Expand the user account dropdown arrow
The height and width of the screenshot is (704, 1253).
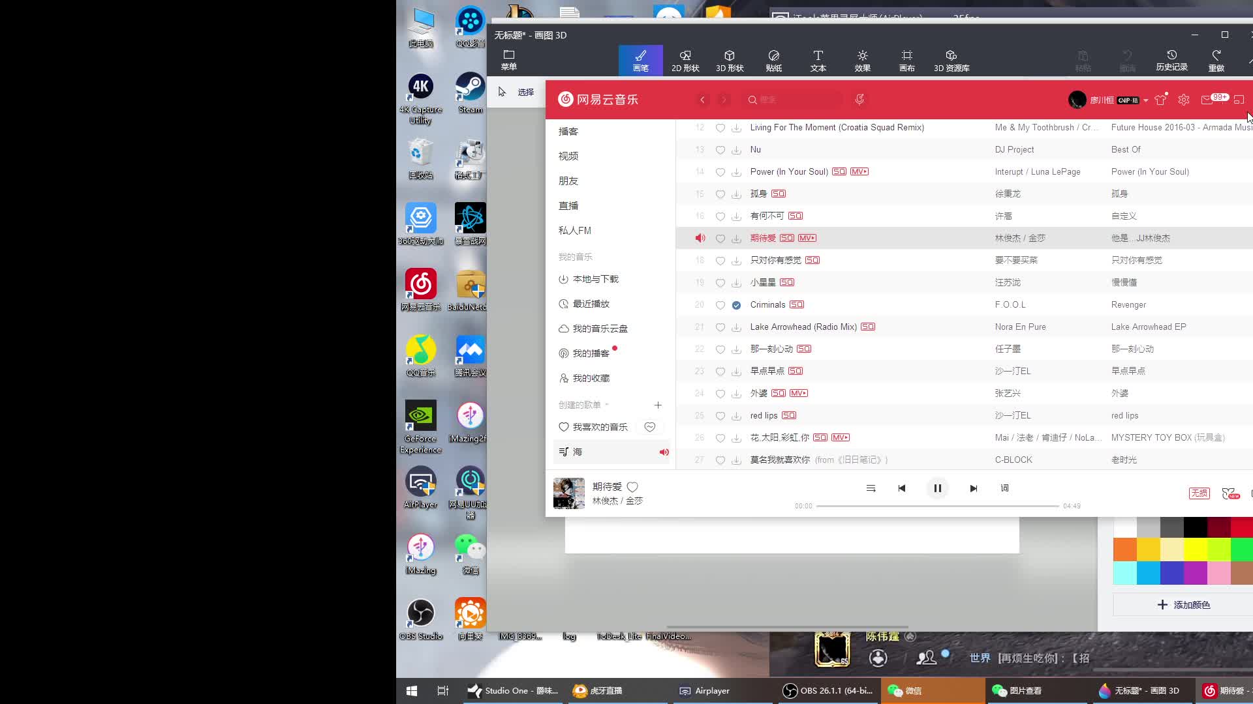click(x=1145, y=100)
